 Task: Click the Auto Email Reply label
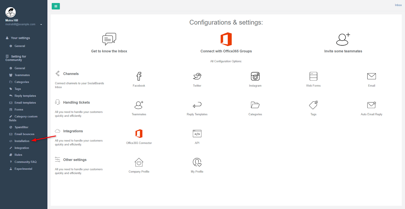372,114
